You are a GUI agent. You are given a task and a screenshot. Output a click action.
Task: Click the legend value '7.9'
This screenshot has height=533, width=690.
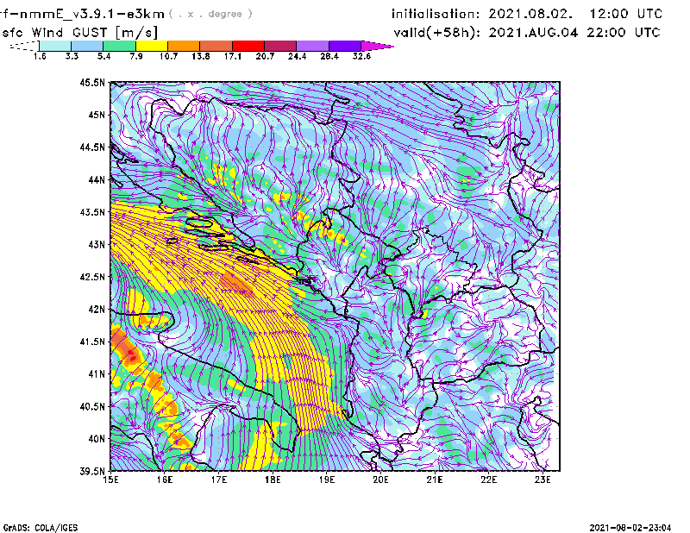pyautogui.click(x=136, y=56)
